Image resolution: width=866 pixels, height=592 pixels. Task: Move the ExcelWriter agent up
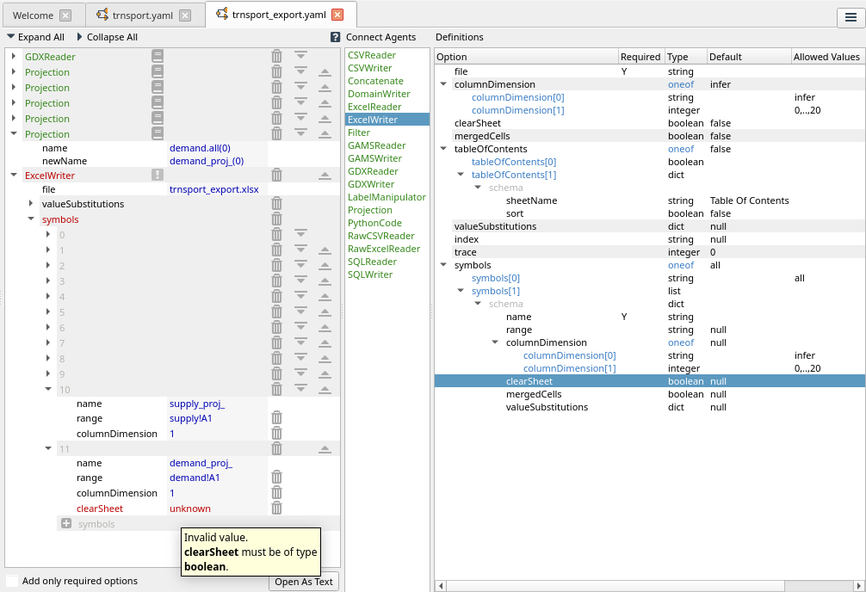tap(325, 176)
